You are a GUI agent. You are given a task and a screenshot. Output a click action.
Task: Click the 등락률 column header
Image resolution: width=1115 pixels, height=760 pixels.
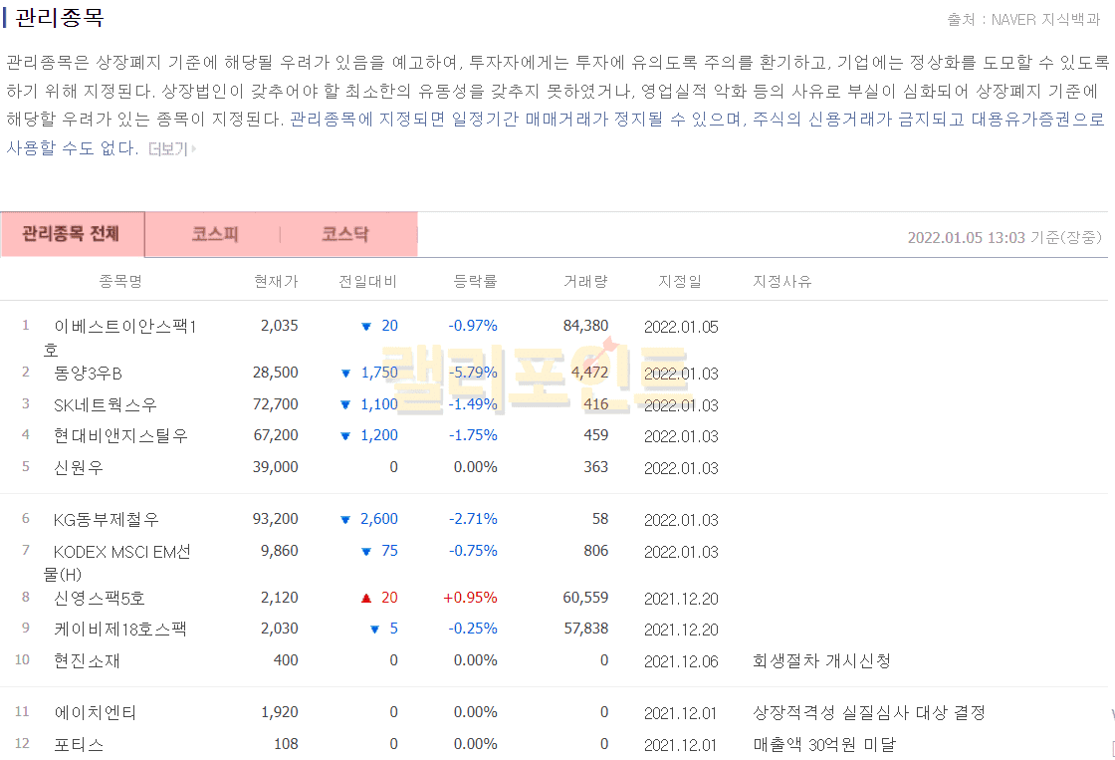click(x=475, y=282)
